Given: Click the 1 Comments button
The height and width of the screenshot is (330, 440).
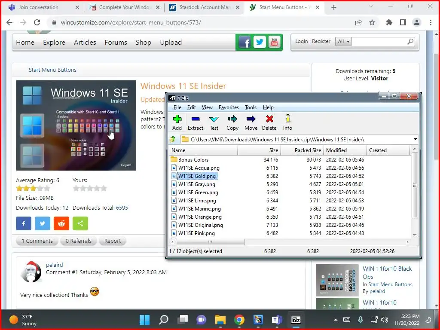Looking at the screenshot, I should point(37,241).
